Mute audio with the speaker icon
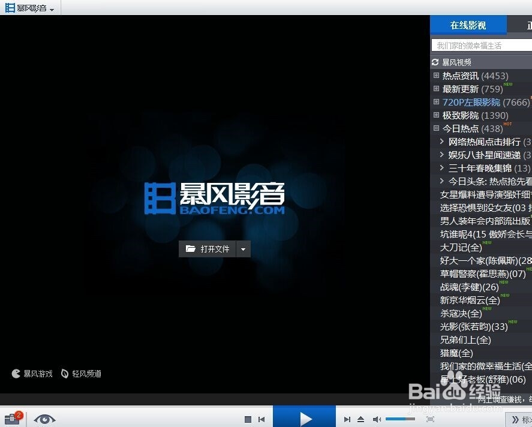 377,420
